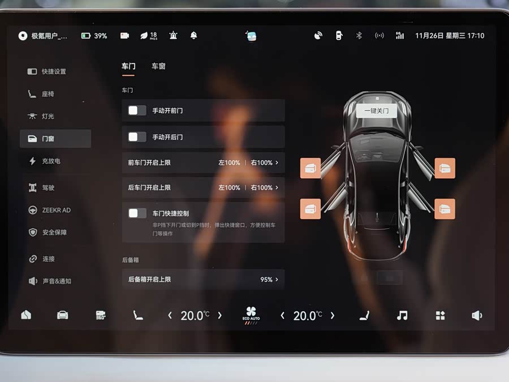Expand 后车门开启上限 setting row
509x382 pixels.
tap(203, 187)
